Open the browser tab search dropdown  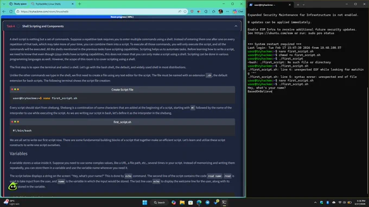(x=4, y=4)
